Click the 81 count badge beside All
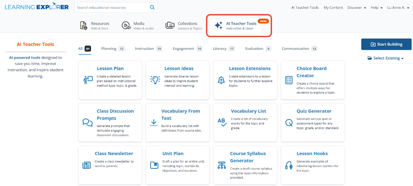The height and width of the screenshot is (186, 413). point(88,49)
